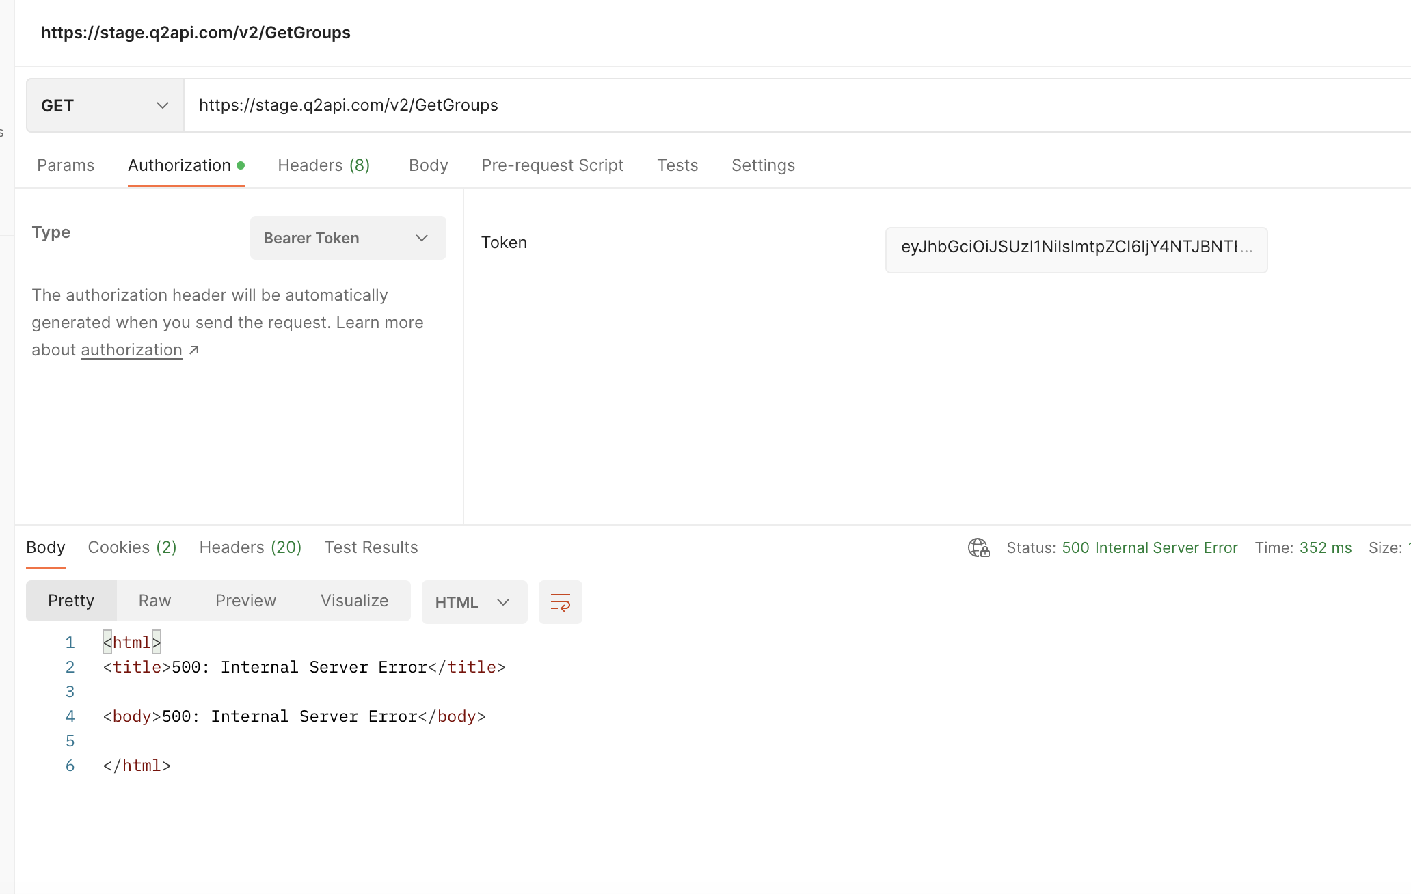Click the wrap lines icon in response toolbar
The image size is (1411, 894).
click(560, 602)
